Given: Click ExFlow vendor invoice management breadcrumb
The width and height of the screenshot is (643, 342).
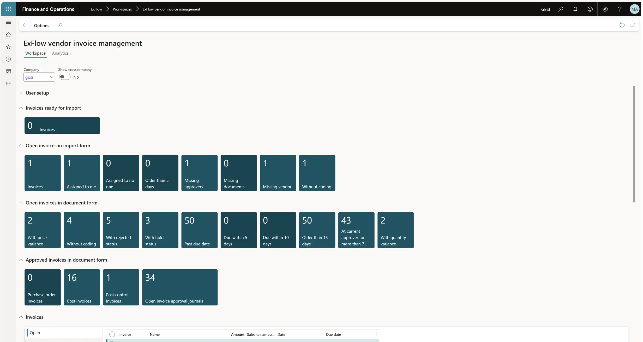Looking at the screenshot, I should click(x=171, y=9).
